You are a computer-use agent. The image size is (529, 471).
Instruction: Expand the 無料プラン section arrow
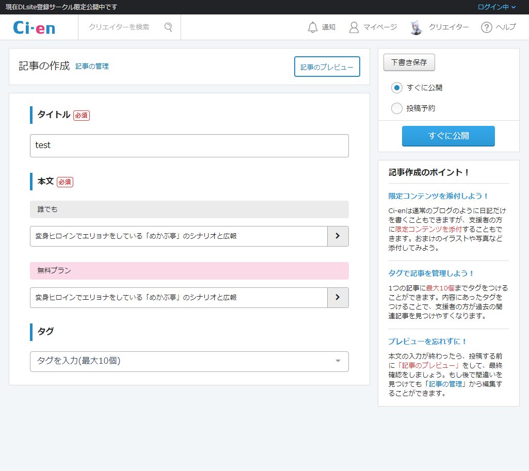coord(338,297)
